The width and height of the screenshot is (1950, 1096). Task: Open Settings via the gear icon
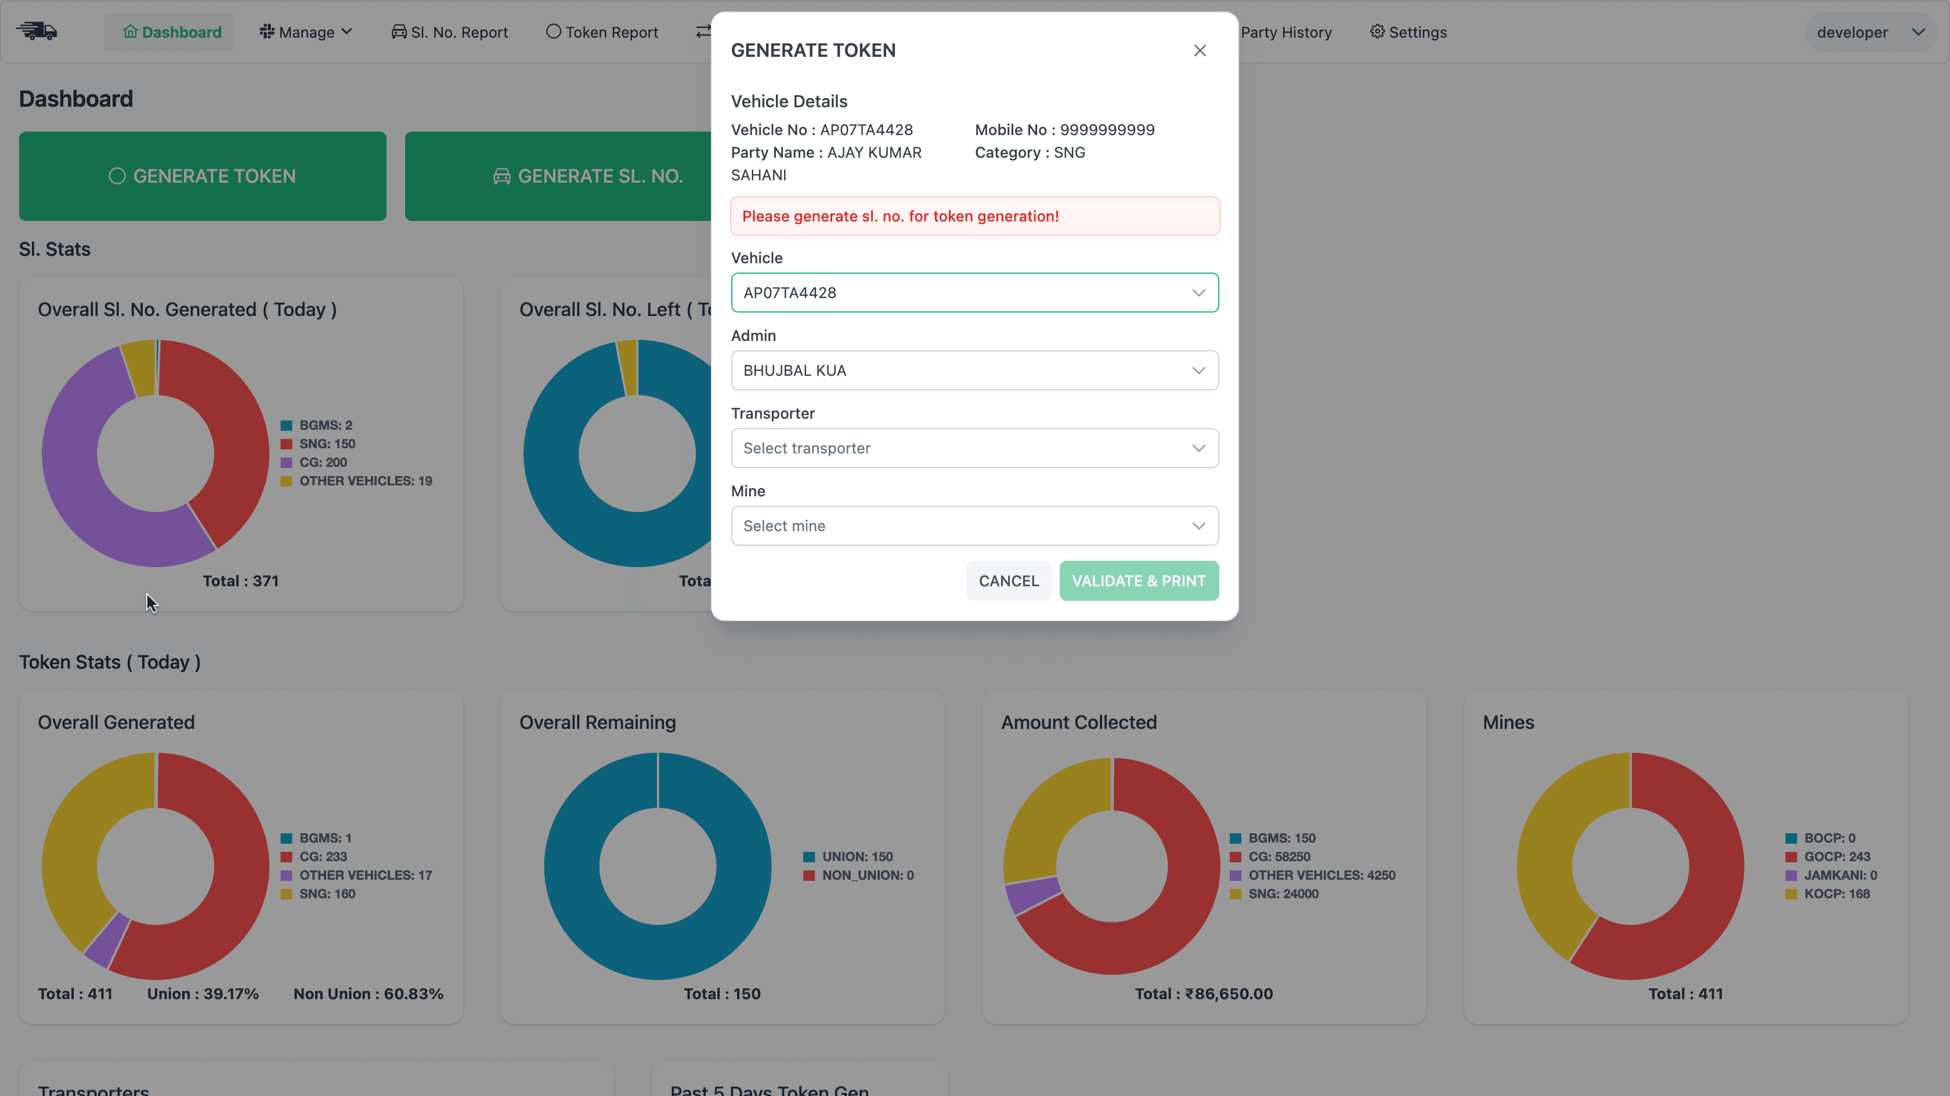(1377, 32)
